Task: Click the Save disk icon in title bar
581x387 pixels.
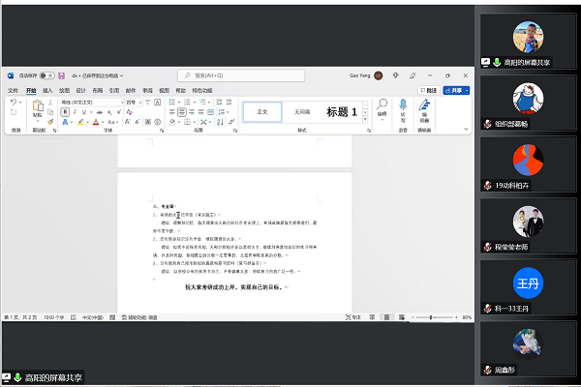Action: tap(62, 75)
